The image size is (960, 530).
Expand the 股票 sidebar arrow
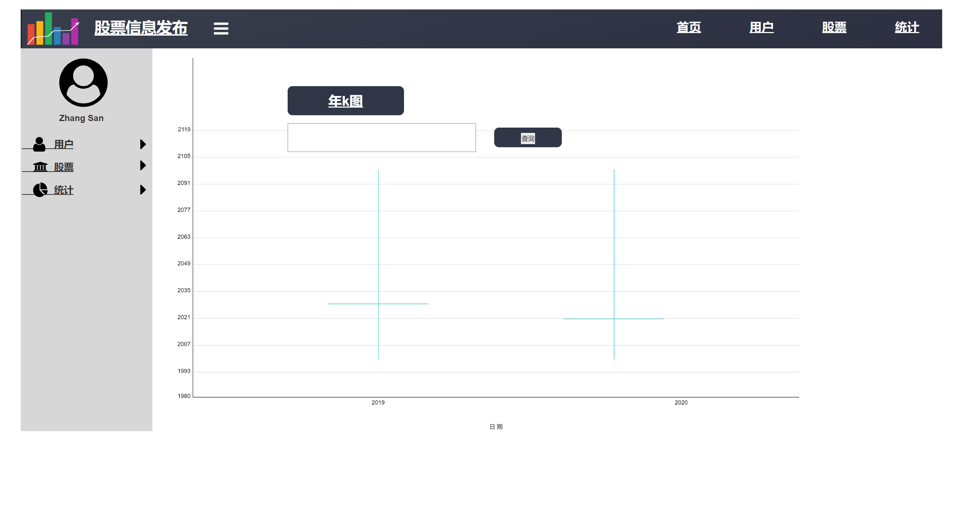point(142,165)
